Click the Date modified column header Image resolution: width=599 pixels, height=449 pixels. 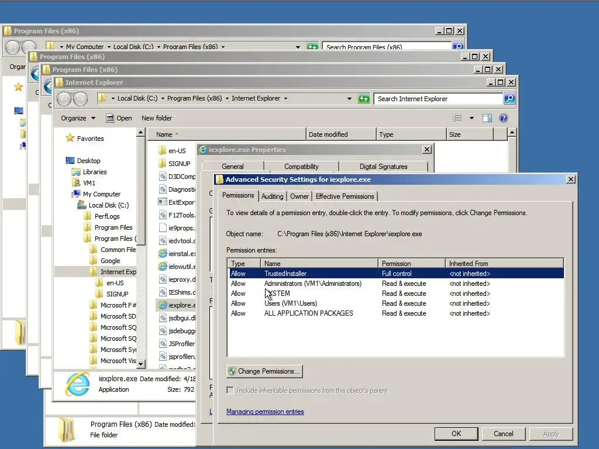tap(341, 134)
